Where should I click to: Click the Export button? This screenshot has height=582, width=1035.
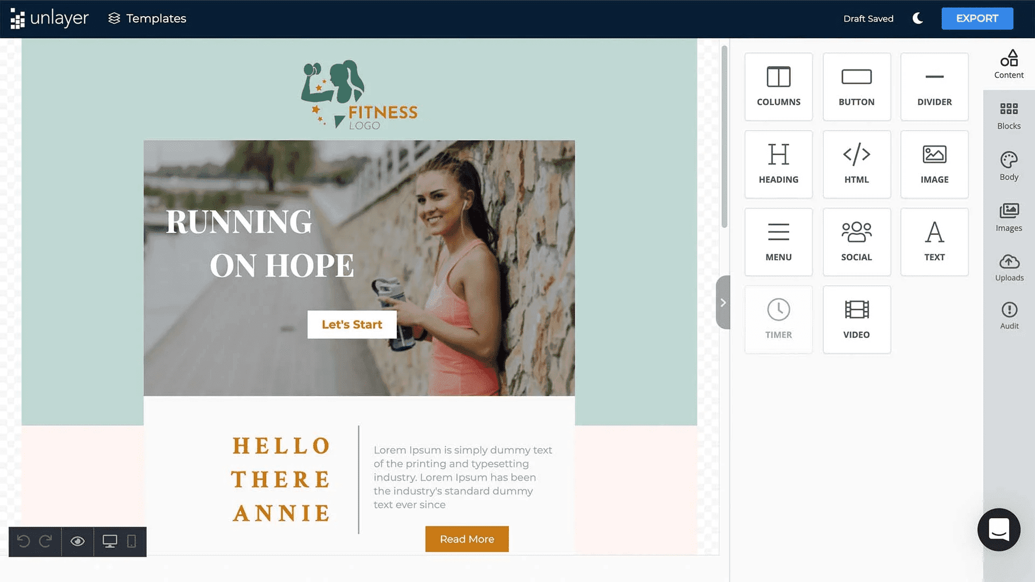[977, 18]
